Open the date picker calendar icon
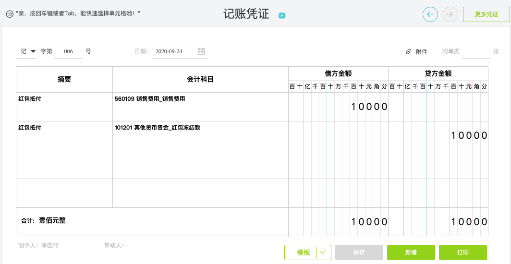The width and height of the screenshot is (511, 264). pyautogui.click(x=201, y=51)
